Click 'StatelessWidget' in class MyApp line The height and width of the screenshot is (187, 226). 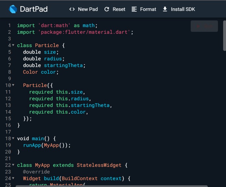pos(99,165)
